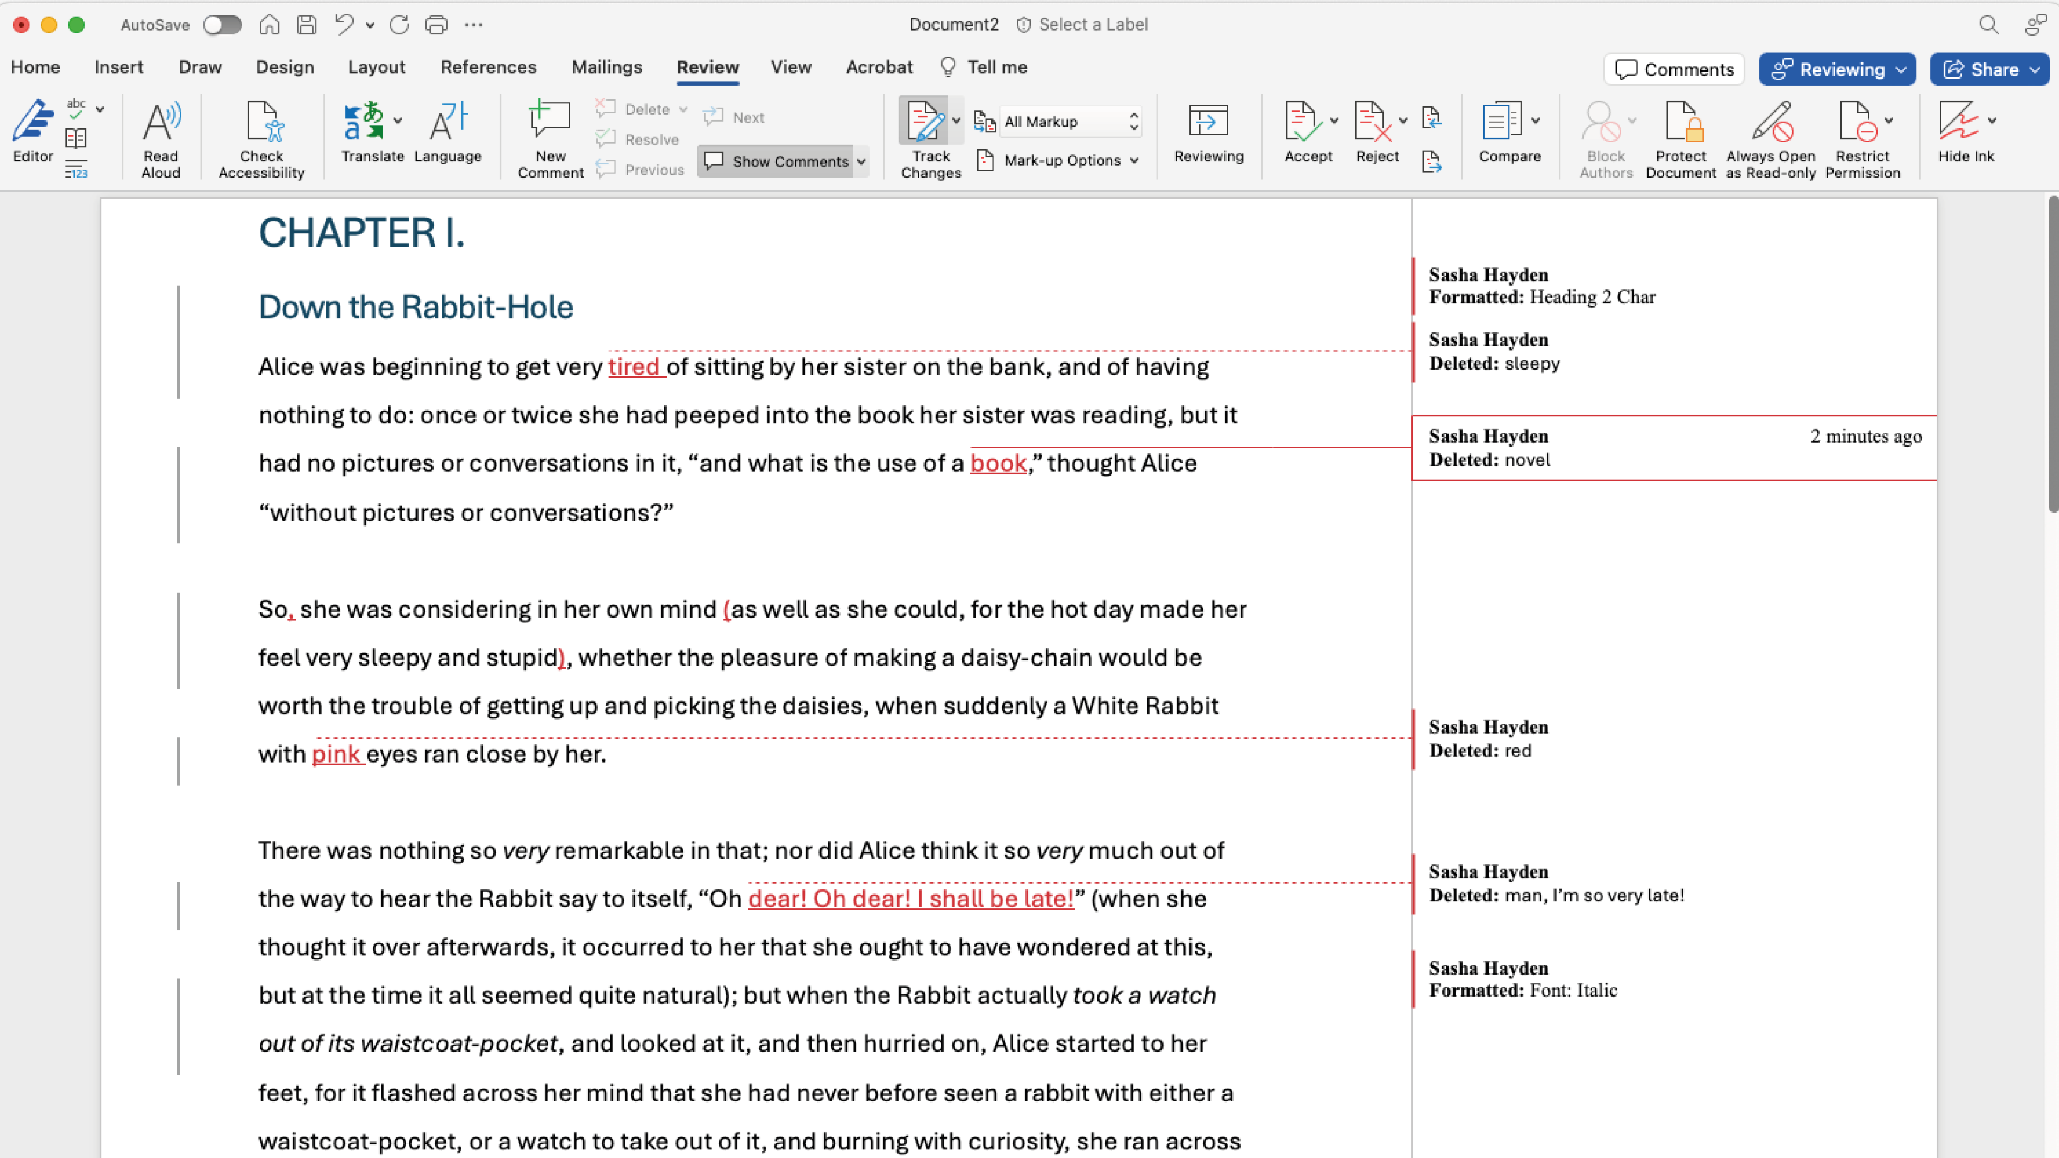Open the more commands ellipsis in the title bar
This screenshot has height=1158, width=2059.
tap(473, 25)
